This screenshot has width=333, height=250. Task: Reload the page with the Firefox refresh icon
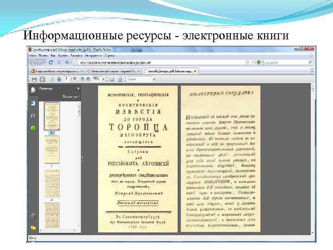point(51,62)
